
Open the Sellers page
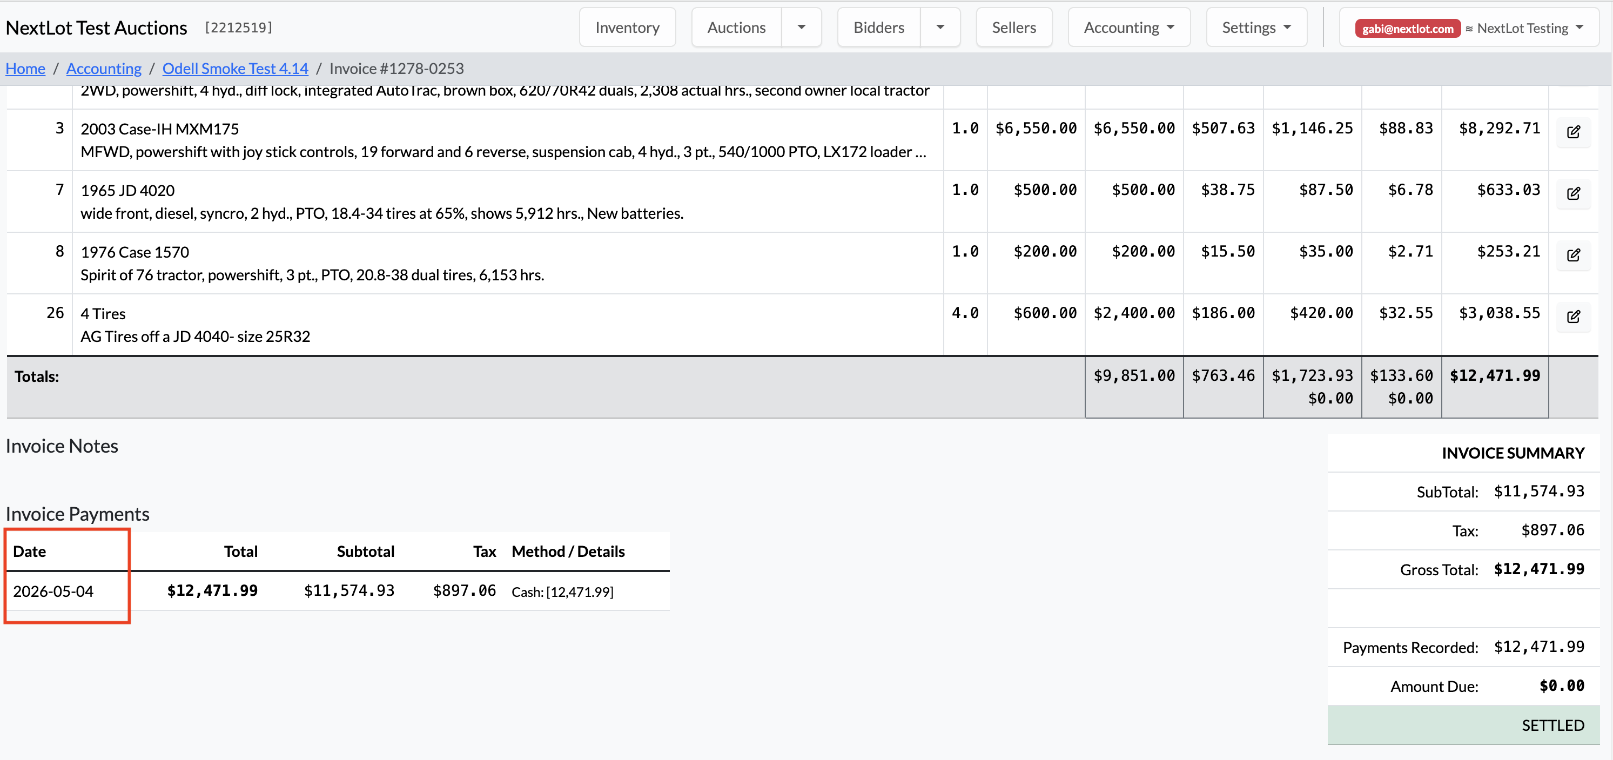point(1014,28)
